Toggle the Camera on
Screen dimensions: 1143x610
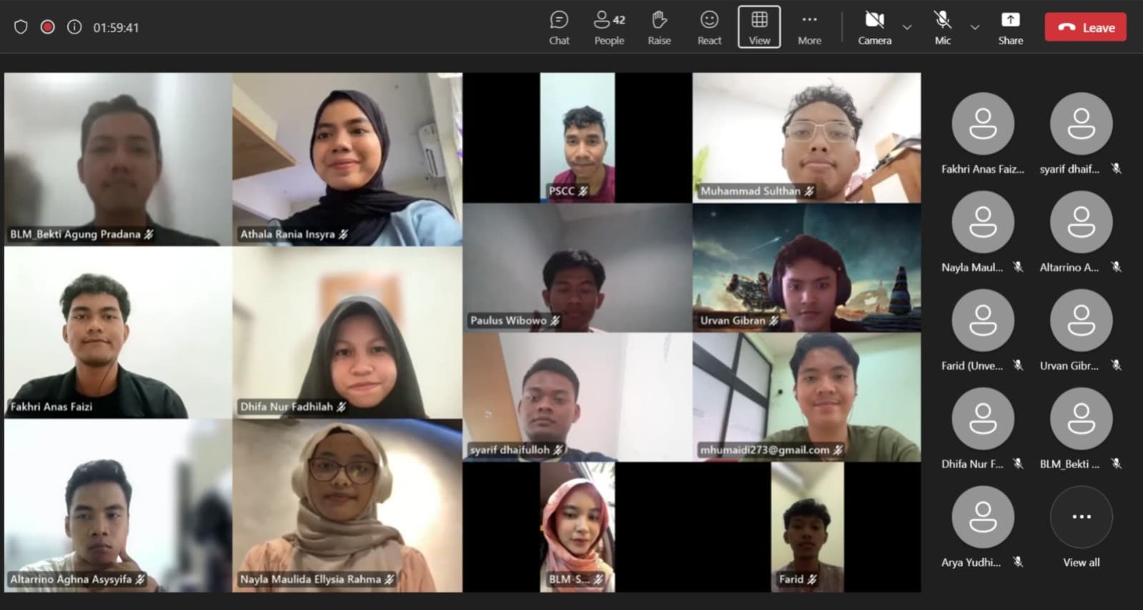click(874, 28)
